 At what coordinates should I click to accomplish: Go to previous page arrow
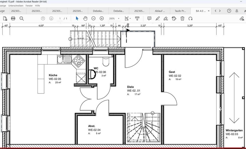(x=43, y=18)
